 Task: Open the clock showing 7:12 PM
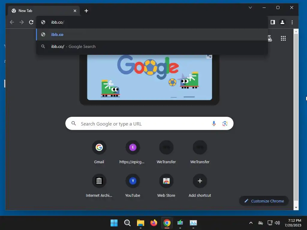pos(293,223)
